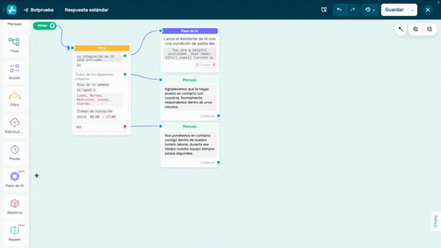Choose the Pausa clock icon
The width and height of the screenshot is (441, 248).
click(x=14, y=150)
